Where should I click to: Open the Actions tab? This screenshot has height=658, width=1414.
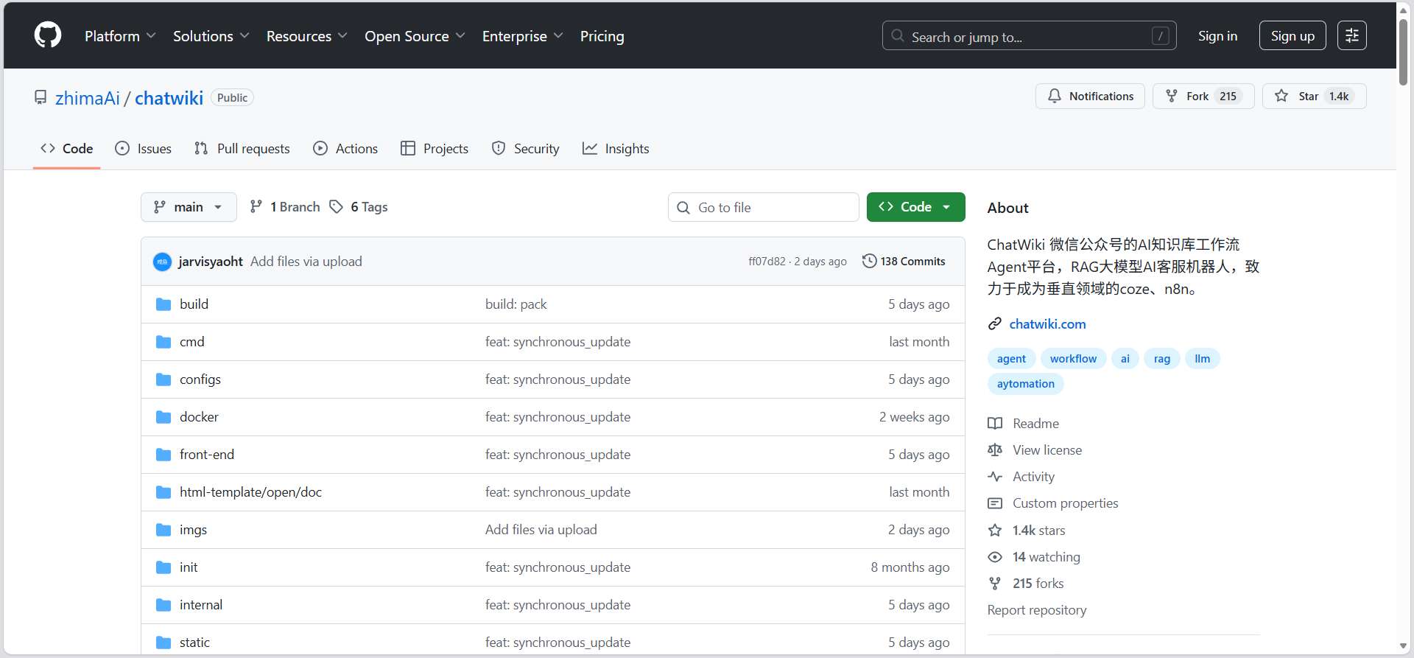tap(345, 149)
